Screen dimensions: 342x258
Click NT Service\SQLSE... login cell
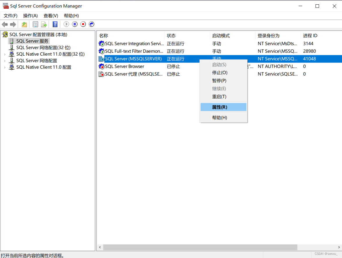tap(278, 74)
